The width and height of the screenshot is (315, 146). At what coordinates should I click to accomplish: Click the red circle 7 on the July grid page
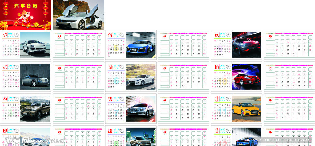click(165, 100)
